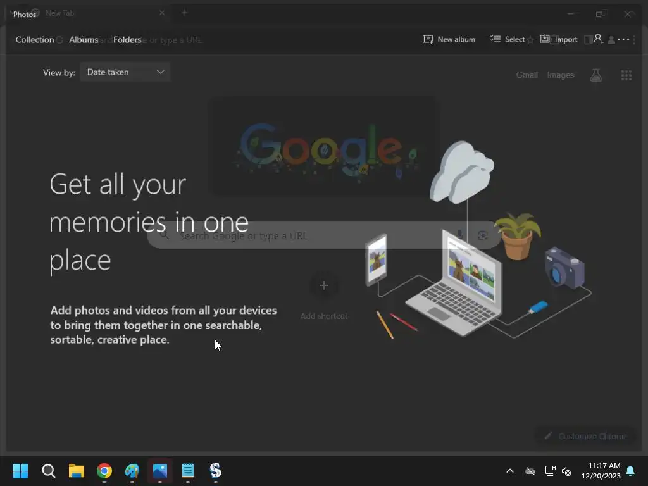Click the network display tray icon

pyautogui.click(x=550, y=471)
